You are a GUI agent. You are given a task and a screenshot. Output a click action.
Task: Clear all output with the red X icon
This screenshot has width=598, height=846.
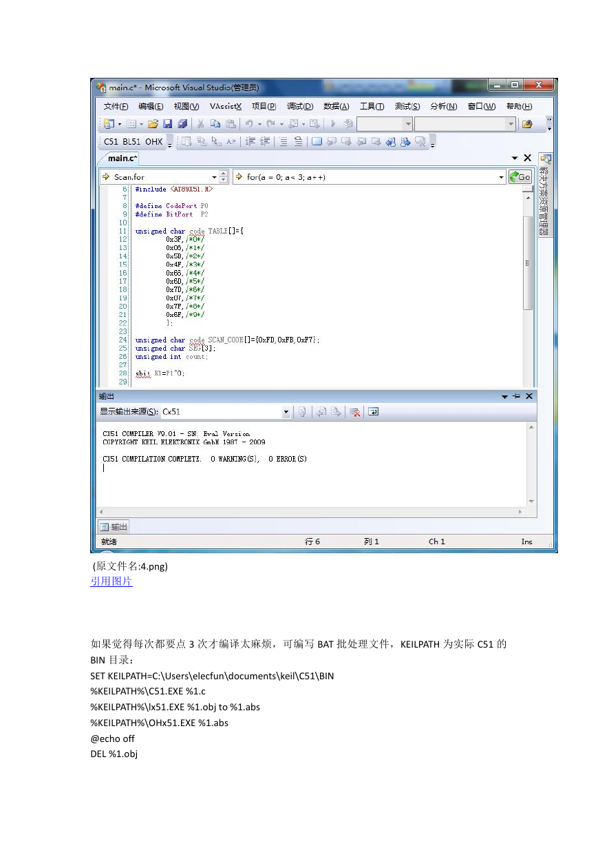pyautogui.click(x=355, y=412)
